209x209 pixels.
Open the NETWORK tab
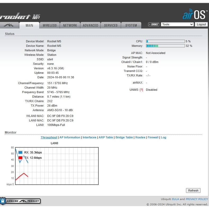(70, 25)
